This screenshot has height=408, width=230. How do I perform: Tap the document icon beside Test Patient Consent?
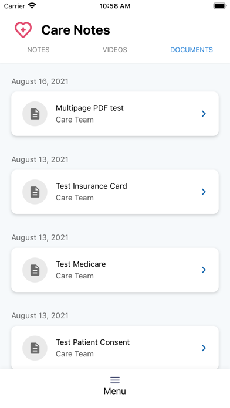(35, 348)
